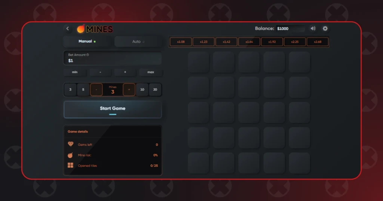Switch to the Manual mode tab
This screenshot has width=383, height=201.
[87, 41]
